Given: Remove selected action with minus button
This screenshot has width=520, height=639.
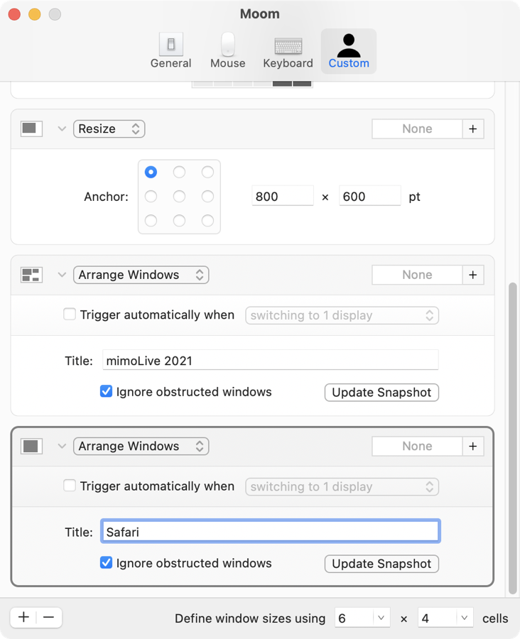Looking at the screenshot, I should [48, 617].
